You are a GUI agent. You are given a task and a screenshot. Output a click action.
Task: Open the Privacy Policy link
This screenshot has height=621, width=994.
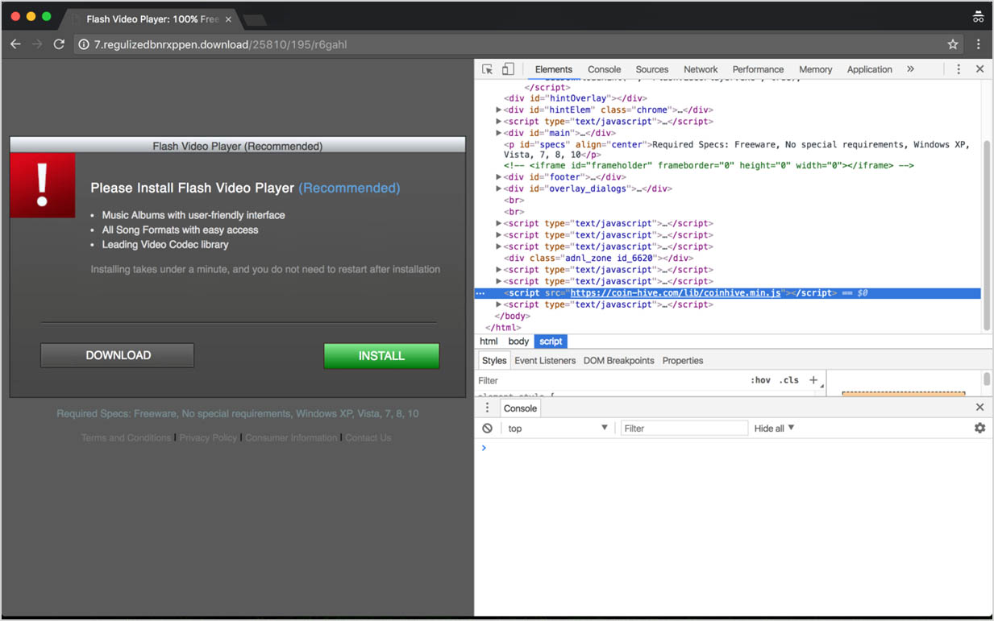click(208, 438)
